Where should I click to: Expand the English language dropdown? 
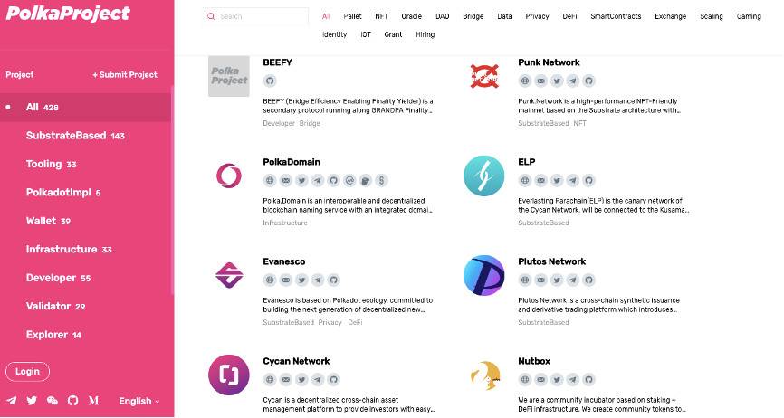(139, 401)
